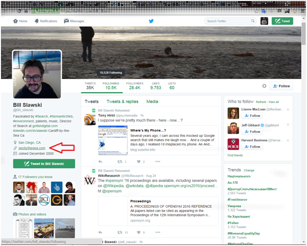Open Bill Slawski's profile photo
Screen dimensions: 307x246
(37, 74)
